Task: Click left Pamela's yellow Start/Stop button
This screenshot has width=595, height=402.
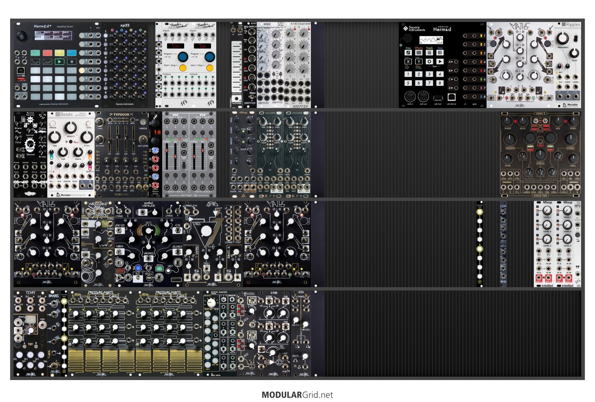Action: (183, 68)
